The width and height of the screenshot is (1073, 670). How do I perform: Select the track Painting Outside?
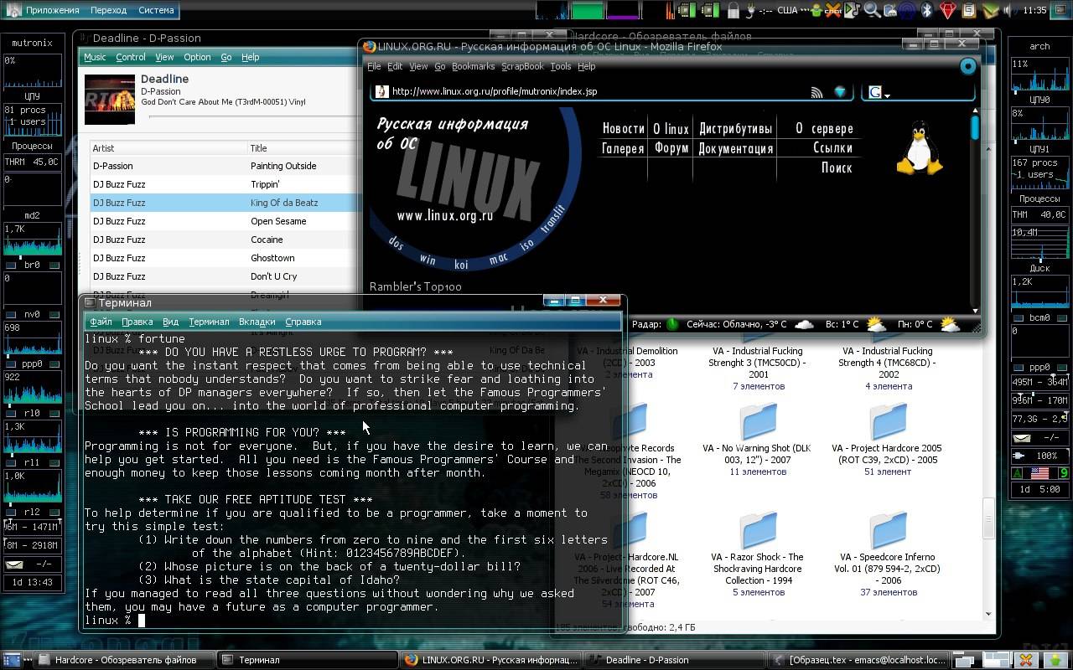click(x=224, y=166)
